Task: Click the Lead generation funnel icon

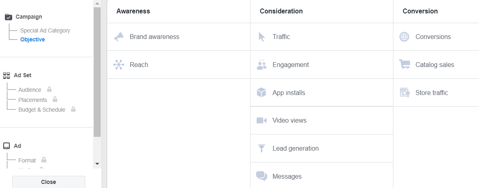Action: [262, 149]
